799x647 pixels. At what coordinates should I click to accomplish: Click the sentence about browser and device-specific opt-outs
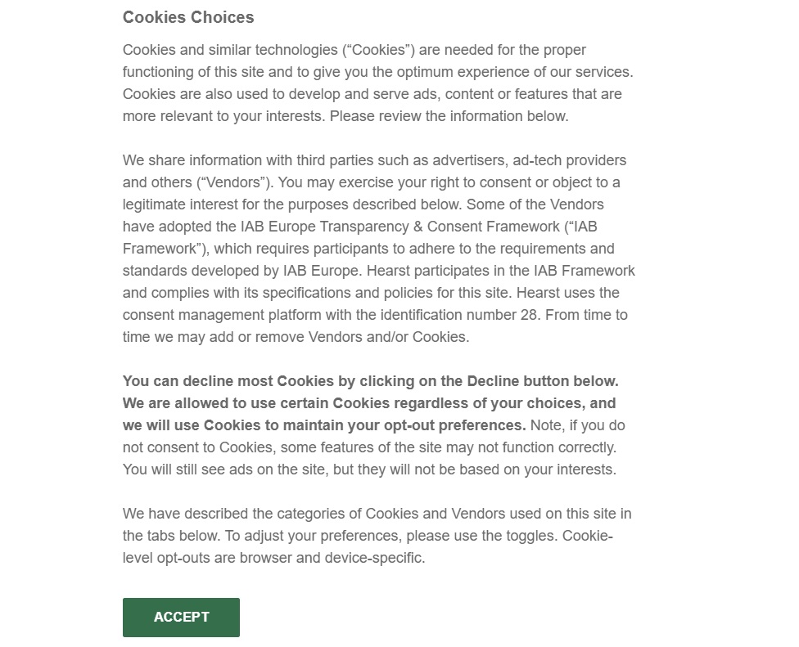[270, 557]
